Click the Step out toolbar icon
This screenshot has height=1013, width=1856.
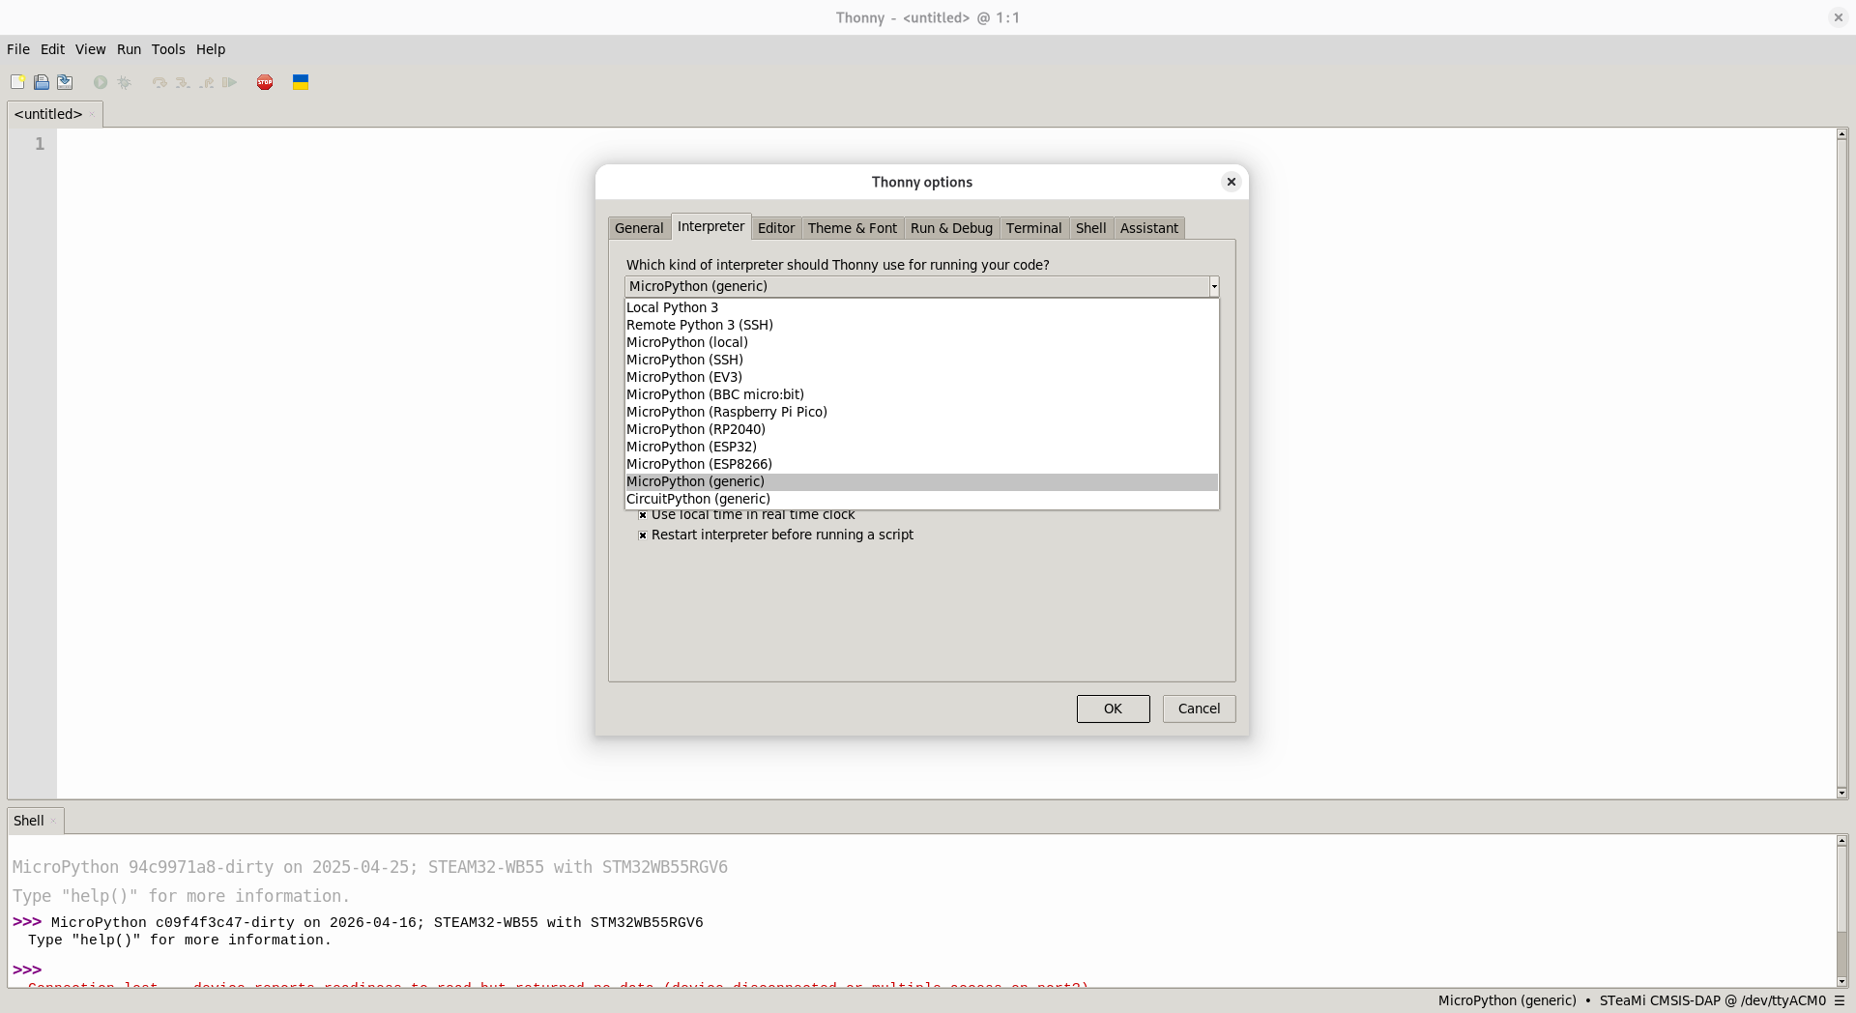tap(207, 82)
